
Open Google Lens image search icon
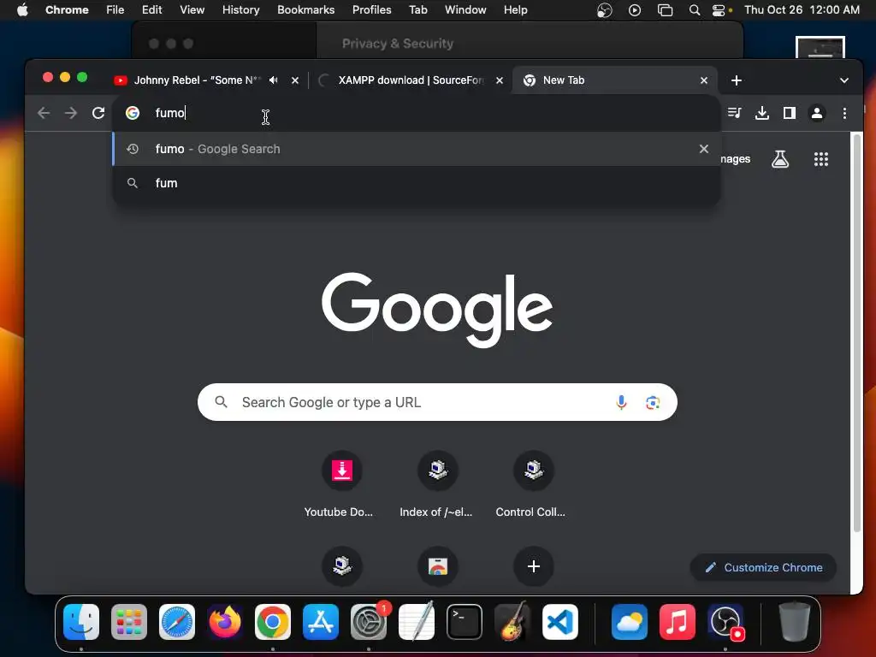[653, 402]
